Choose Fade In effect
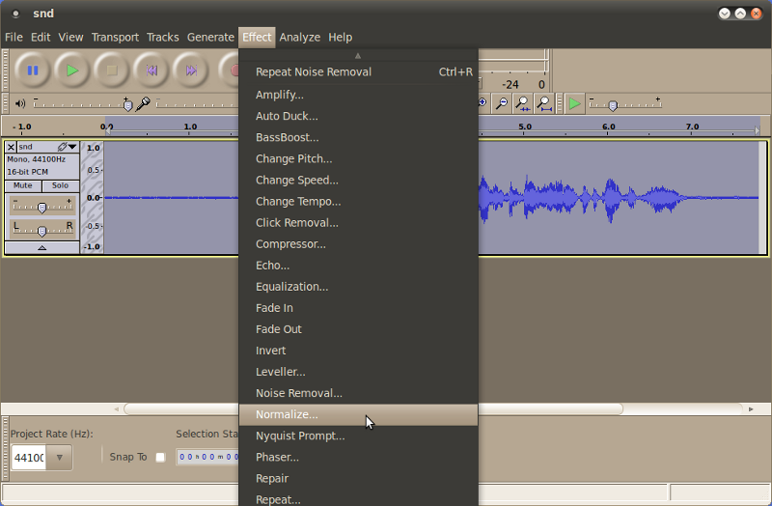Viewport: 772px width, 506px height. [358, 308]
